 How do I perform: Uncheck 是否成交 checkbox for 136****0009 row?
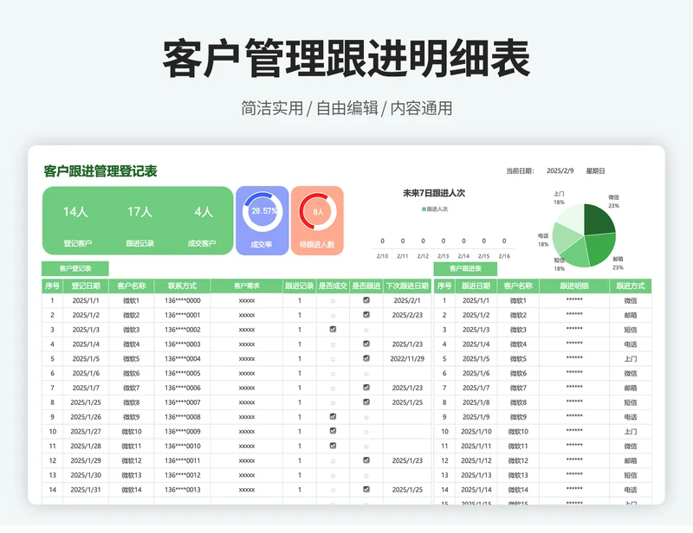[x=333, y=431]
